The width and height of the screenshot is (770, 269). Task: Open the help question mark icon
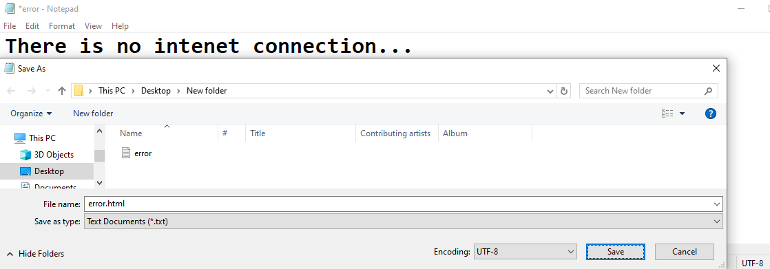[x=710, y=114]
